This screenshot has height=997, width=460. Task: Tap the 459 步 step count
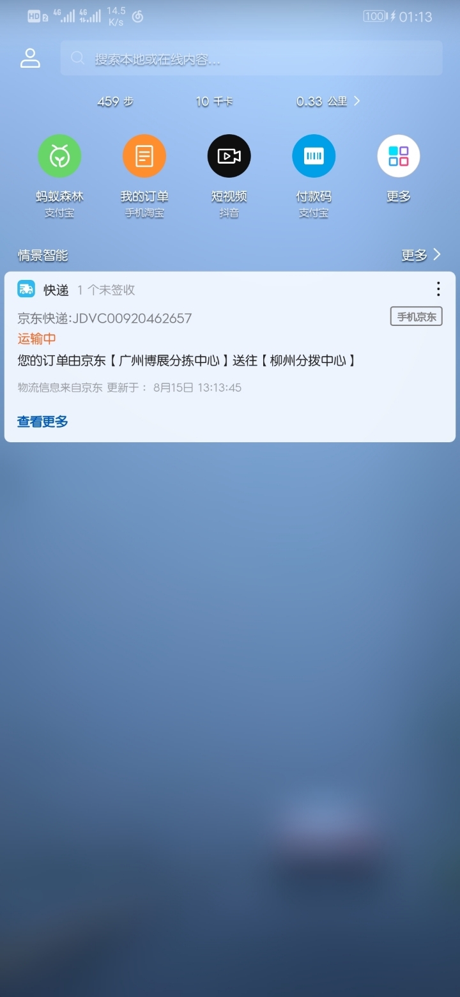115,102
